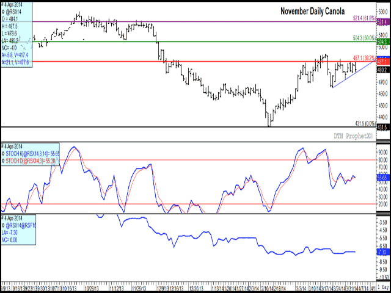
Task: Select the 504.3 green price tag on the axis
Action: click(382, 42)
